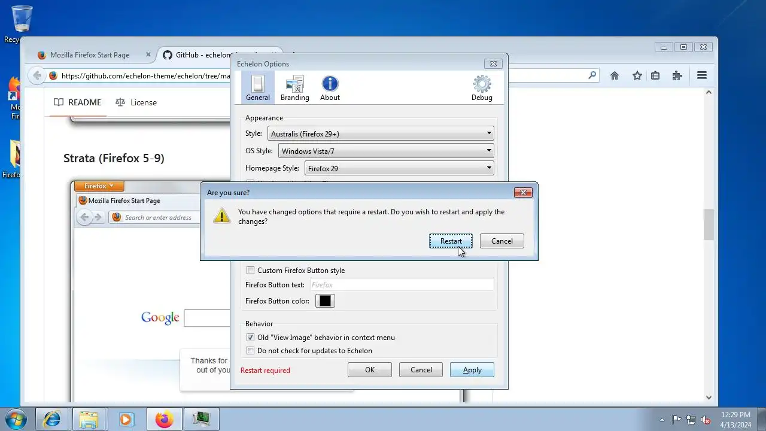Open the General options section
The image size is (766, 431).
click(258, 87)
